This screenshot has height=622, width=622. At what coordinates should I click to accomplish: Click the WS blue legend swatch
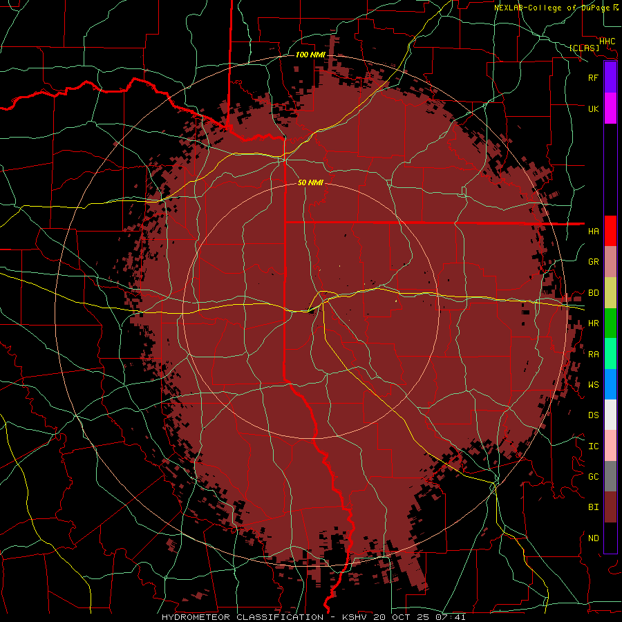pos(610,384)
